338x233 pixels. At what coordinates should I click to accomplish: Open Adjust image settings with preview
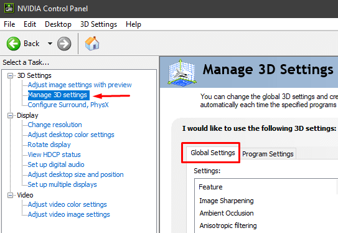[x=80, y=85]
